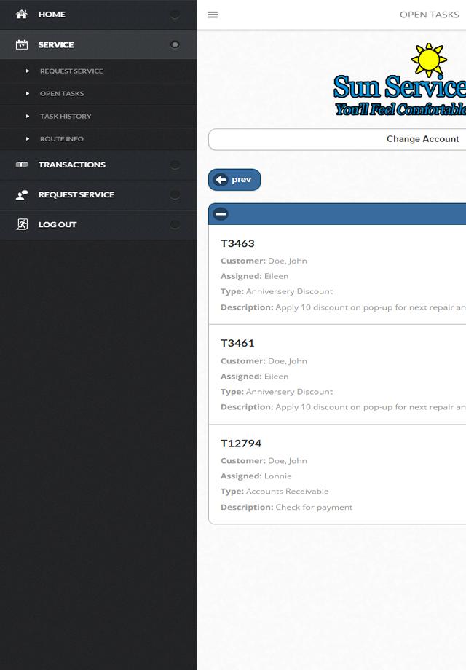Click Log Out menu item
The image size is (466, 670).
98,224
